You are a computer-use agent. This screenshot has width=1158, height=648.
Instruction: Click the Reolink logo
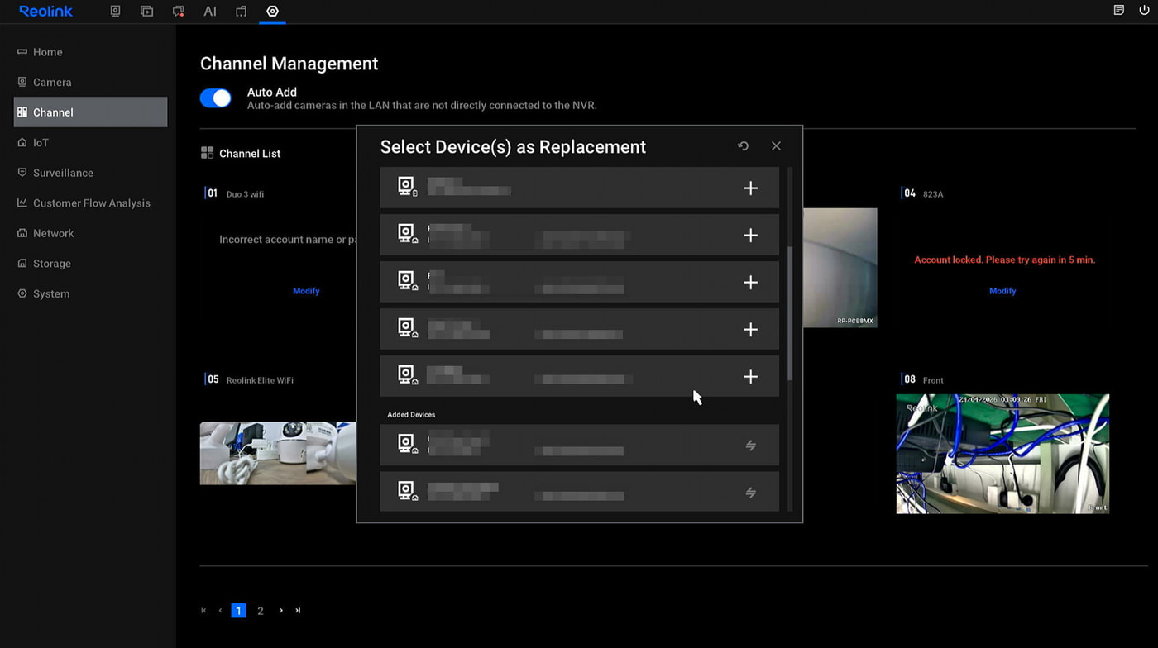45,12
